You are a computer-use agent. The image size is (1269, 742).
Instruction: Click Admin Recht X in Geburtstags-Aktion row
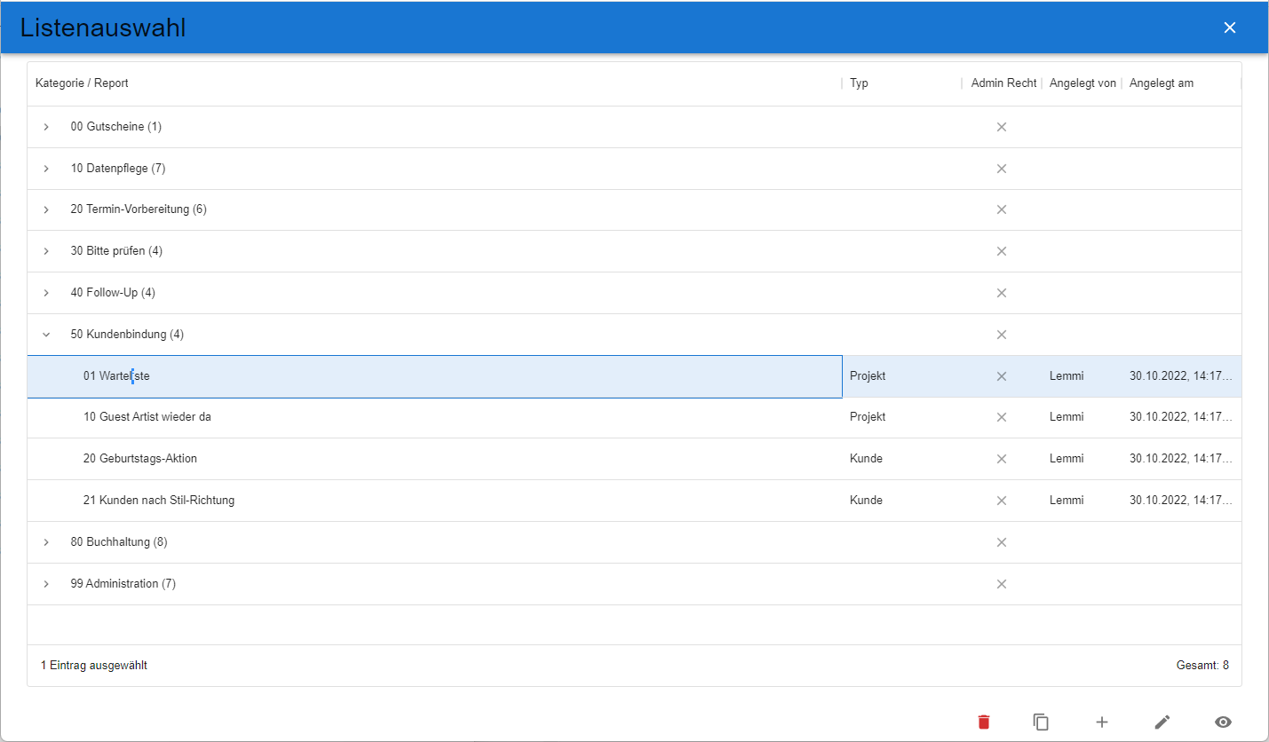pos(1002,459)
